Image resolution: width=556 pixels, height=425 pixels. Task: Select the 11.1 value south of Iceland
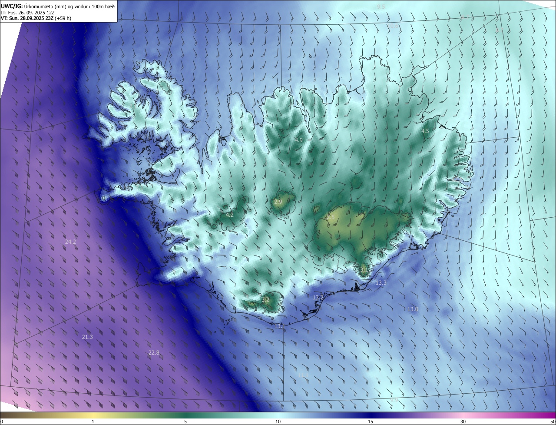(x=304, y=375)
